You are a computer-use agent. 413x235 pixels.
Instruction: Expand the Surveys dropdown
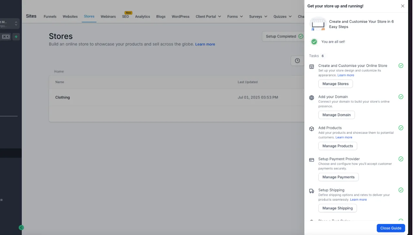click(x=258, y=17)
